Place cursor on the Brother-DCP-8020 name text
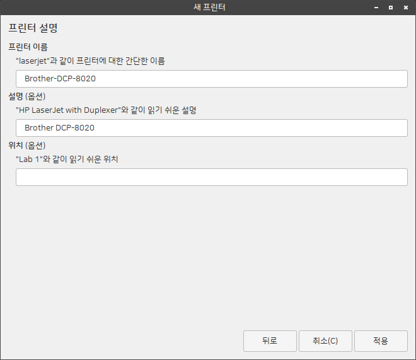 pos(60,79)
